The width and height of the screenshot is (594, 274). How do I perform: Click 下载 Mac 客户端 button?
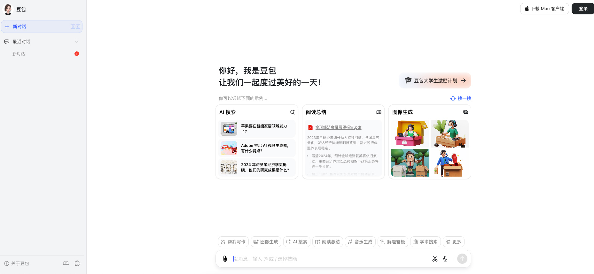click(544, 9)
